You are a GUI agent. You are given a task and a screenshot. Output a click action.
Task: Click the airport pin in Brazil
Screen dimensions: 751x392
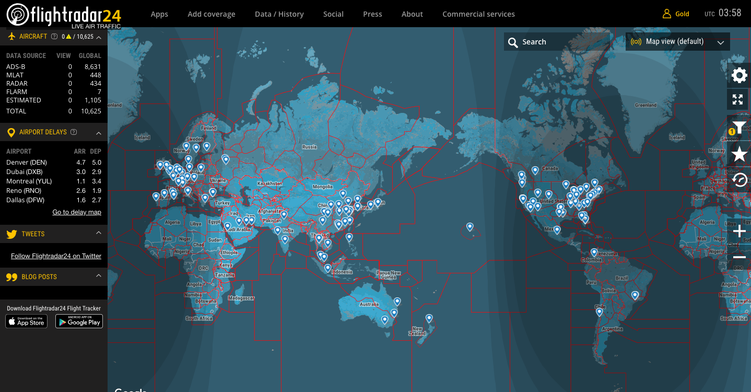(x=635, y=295)
